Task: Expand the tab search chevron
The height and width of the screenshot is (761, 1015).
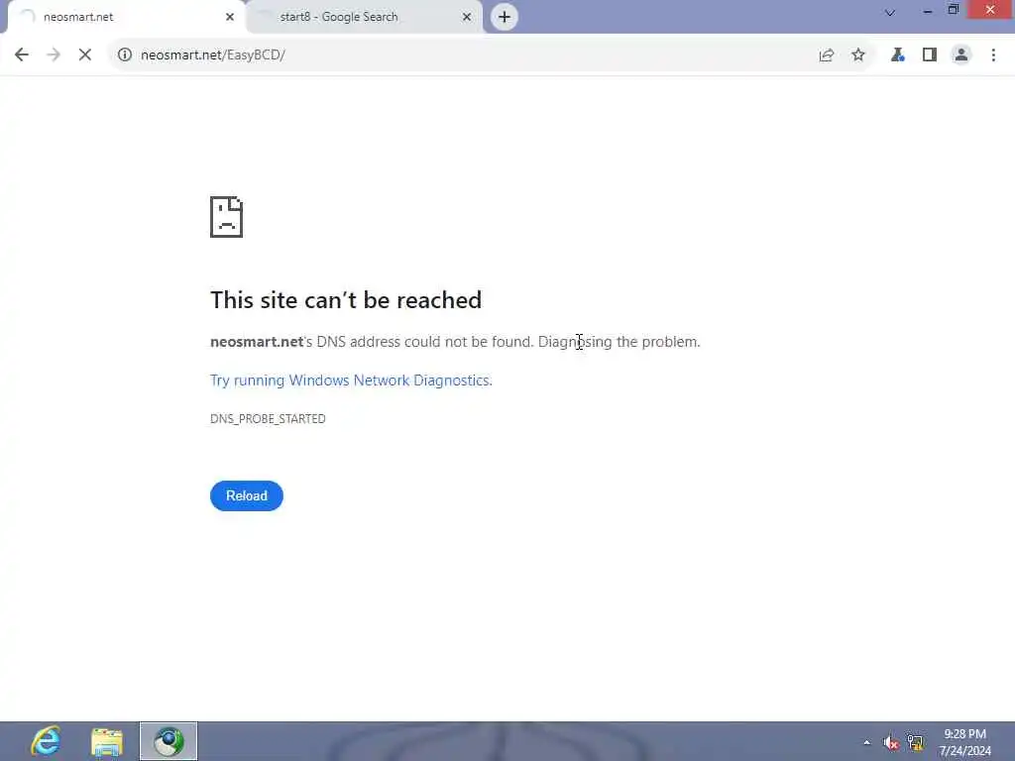Action: 890,12
